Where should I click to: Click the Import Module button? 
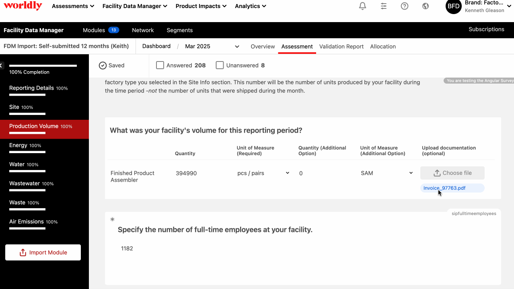[43, 252]
